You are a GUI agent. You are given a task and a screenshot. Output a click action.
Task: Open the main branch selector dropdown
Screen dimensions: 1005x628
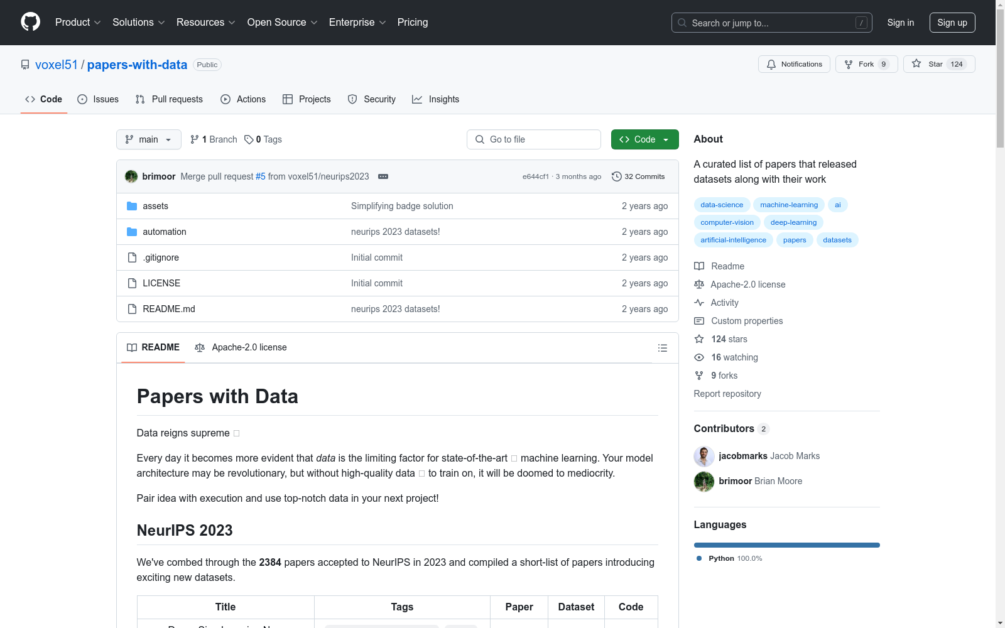(149, 139)
